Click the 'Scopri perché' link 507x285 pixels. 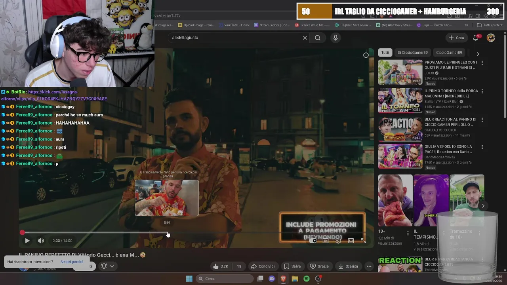click(x=72, y=262)
